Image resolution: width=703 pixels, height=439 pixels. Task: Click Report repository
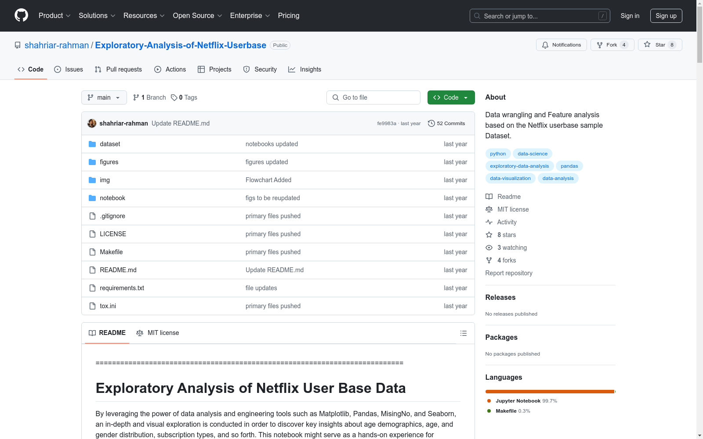509,273
